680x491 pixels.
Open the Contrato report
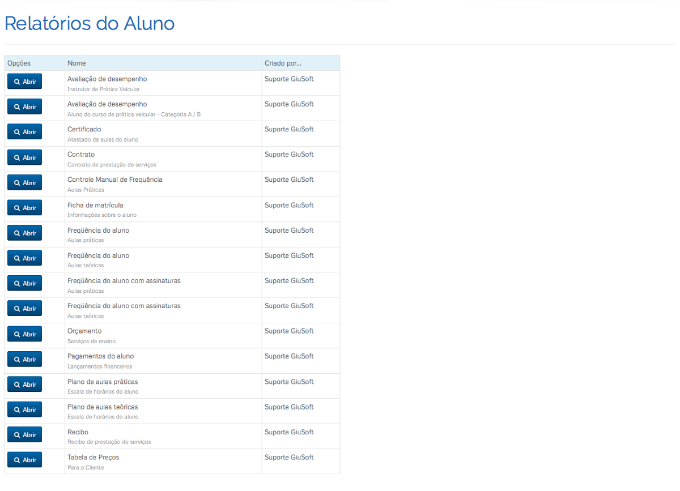(24, 157)
